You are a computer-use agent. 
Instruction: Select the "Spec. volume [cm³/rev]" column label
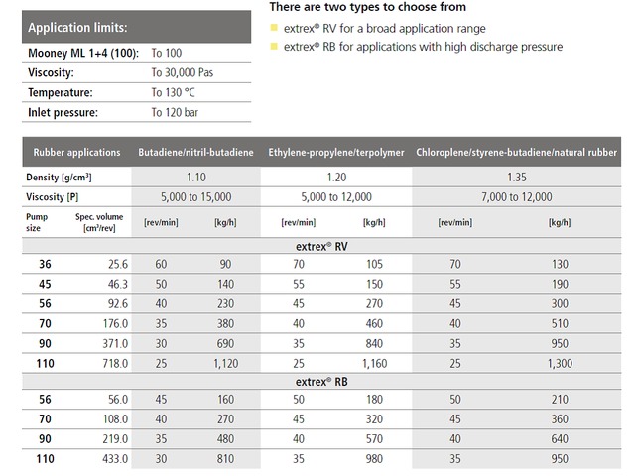coord(97,222)
